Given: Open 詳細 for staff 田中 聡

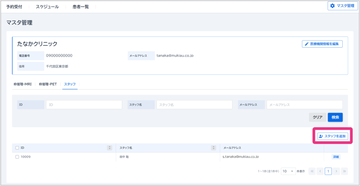Looking at the screenshot, I should (336, 157).
